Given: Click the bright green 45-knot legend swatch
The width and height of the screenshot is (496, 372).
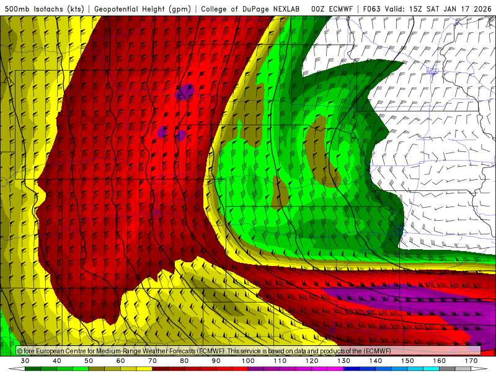Looking at the screenshot, I should tap(81, 369).
